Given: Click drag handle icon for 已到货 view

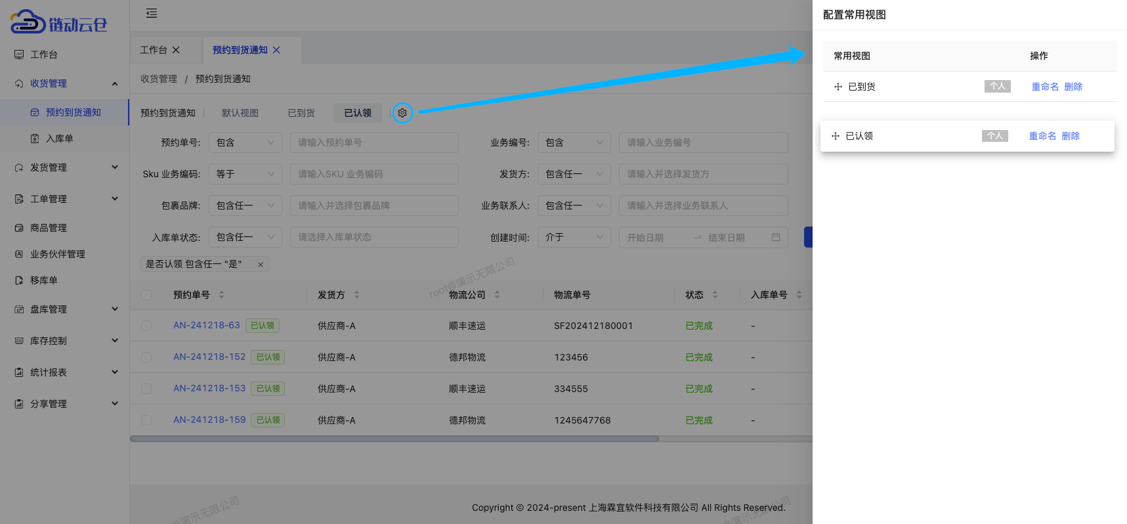Looking at the screenshot, I should 838,87.
